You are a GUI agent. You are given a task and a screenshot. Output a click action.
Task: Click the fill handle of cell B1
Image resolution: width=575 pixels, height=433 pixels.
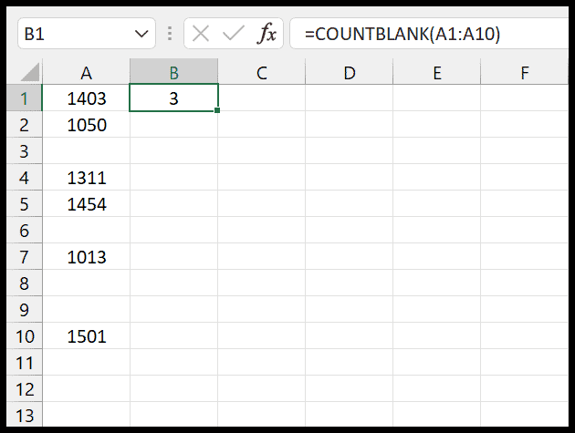[x=217, y=110]
